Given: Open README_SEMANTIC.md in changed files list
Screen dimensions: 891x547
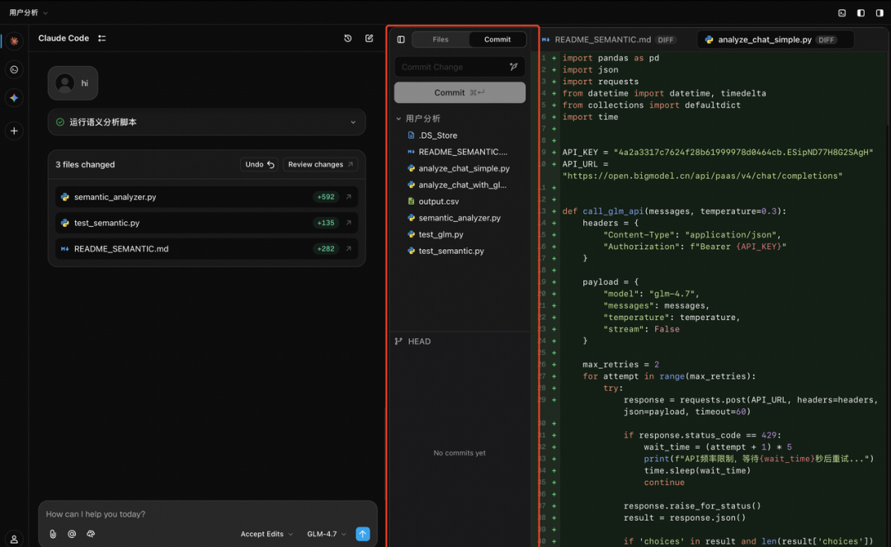Looking at the screenshot, I should coord(206,249).
